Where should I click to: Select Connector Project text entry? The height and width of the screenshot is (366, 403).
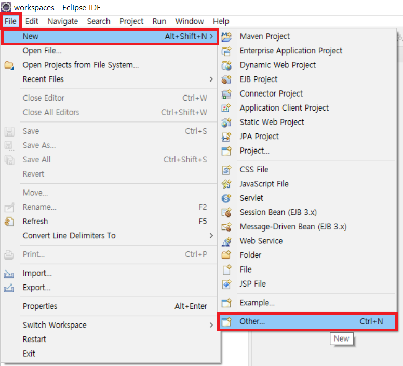coord(271,94)
